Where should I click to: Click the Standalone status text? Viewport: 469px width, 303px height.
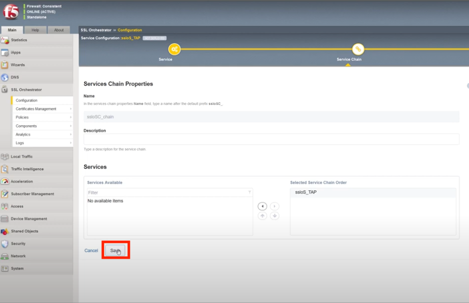click(37, 17)
